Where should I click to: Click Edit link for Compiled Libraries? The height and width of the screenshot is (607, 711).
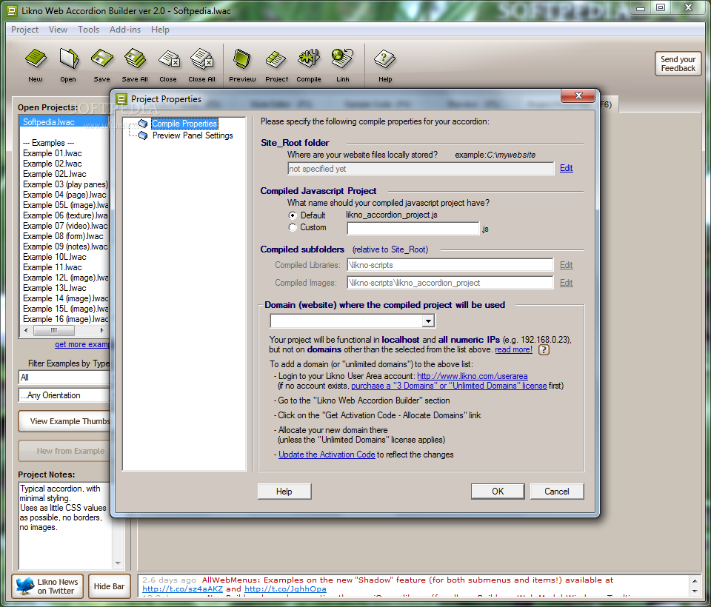[x=567, y=265]
